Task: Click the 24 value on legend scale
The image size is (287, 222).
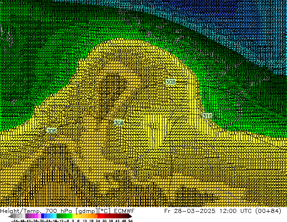Action: (98, 221)
